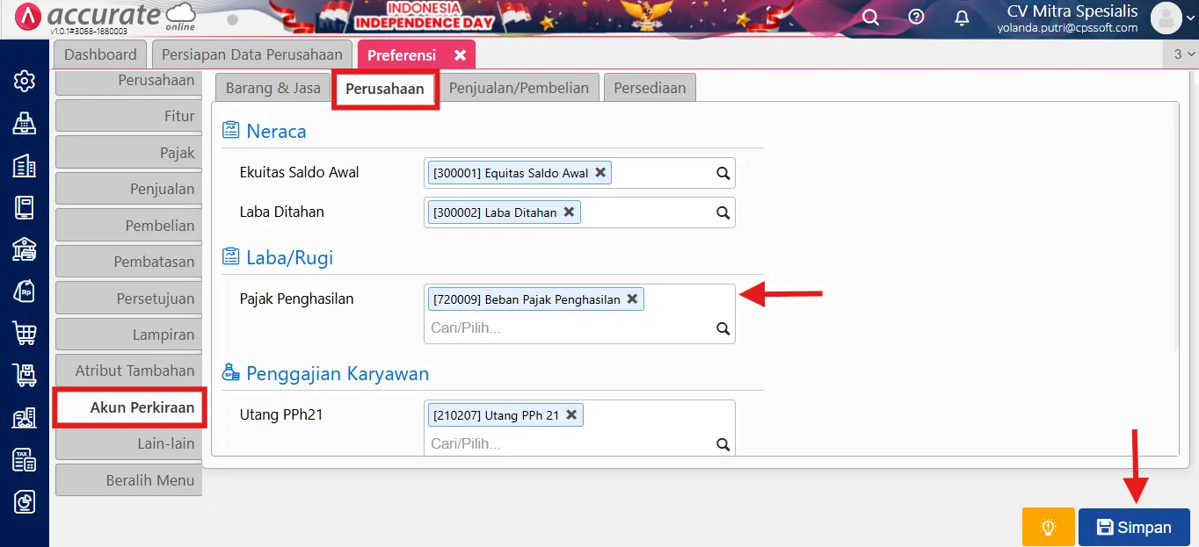Screen dimensions: 1199x547
Task: Click the shopping cart sidebar icon
Action: 24,333
